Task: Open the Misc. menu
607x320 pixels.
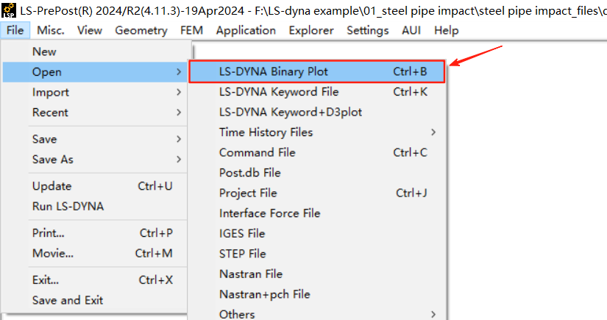Action: point(51,30)
